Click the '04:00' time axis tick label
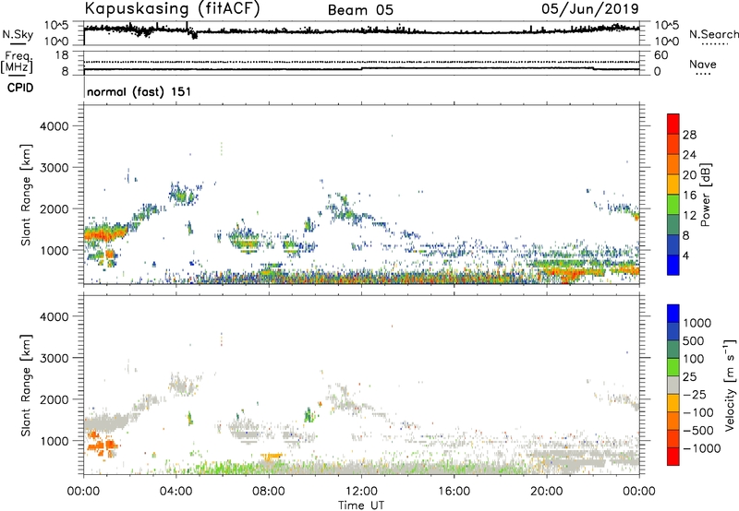This screenshot has width=739, height=511. tap(176, 492)
